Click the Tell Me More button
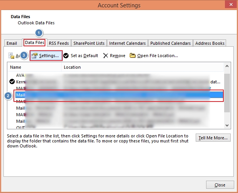Image resolution: width=238 pixels, height=193 pixels. pyautogui.click(x=213, y=138)
